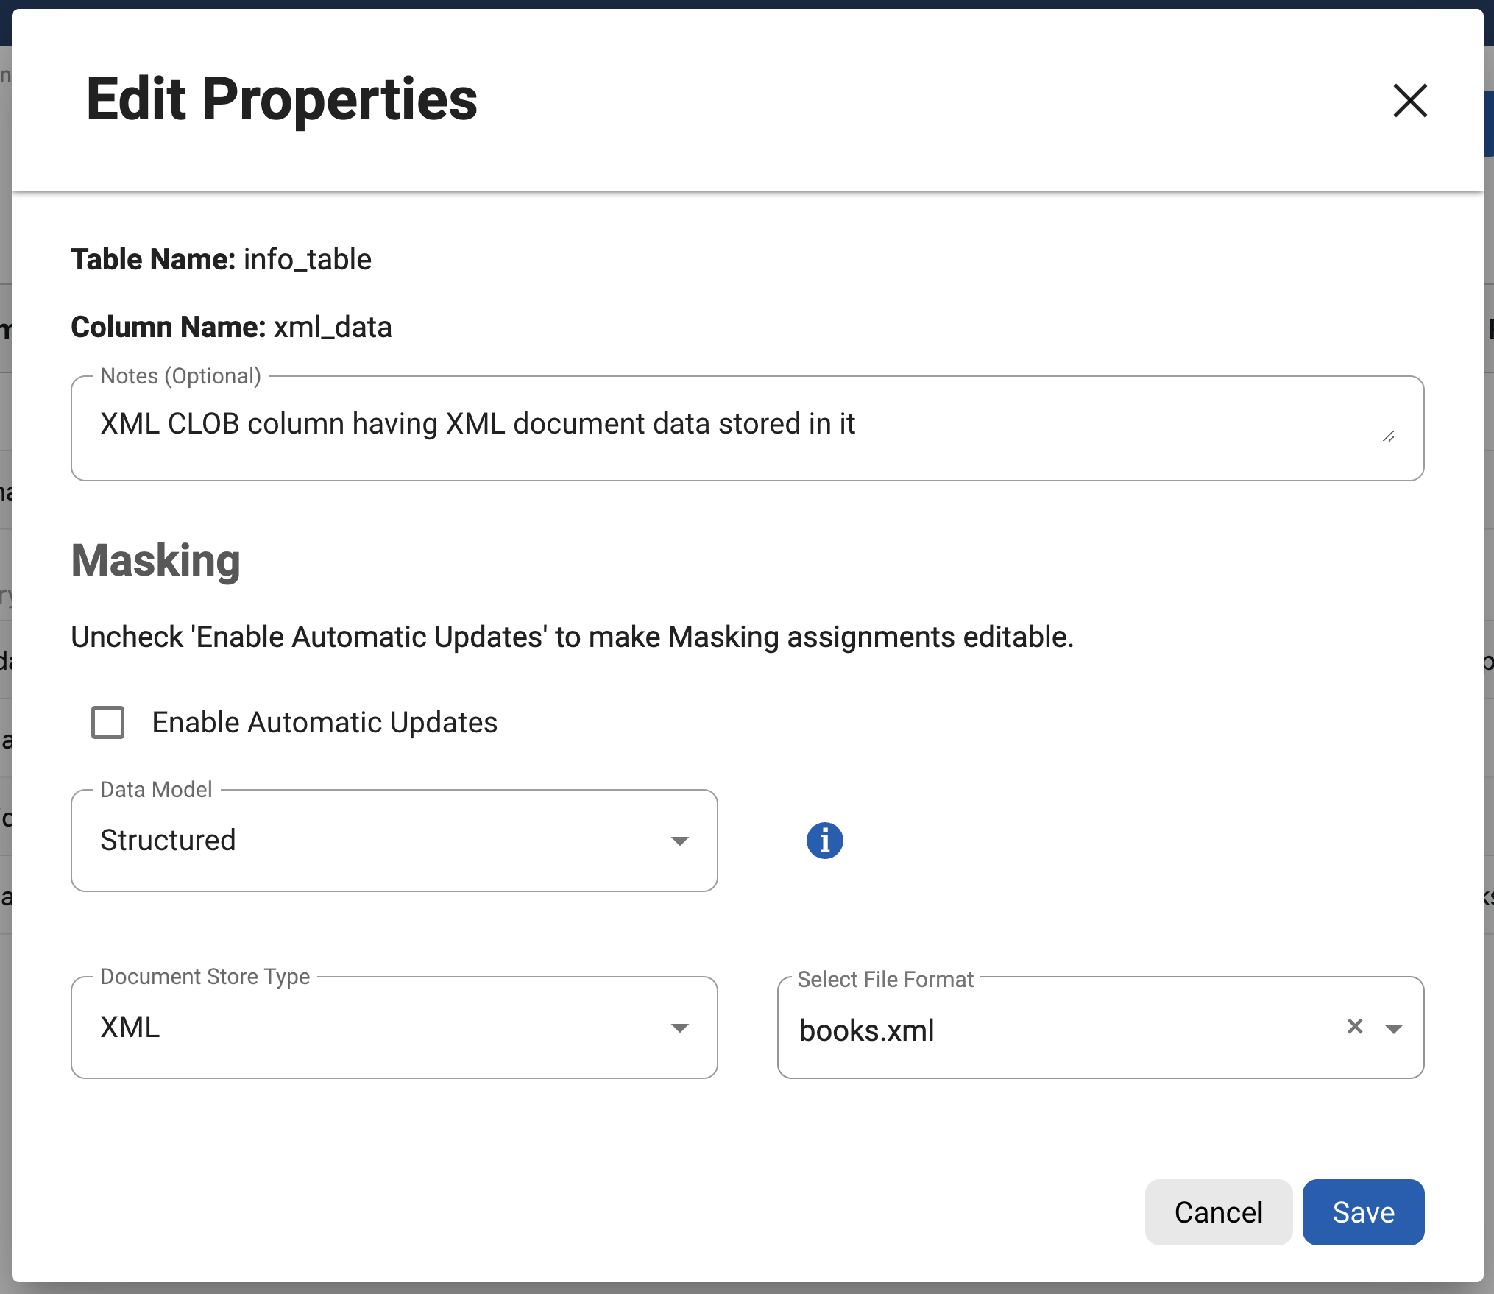1494x1294 pixels.
Task: Click the Select File Format dropdown arrow icon
Action: coord(1395,1029)
